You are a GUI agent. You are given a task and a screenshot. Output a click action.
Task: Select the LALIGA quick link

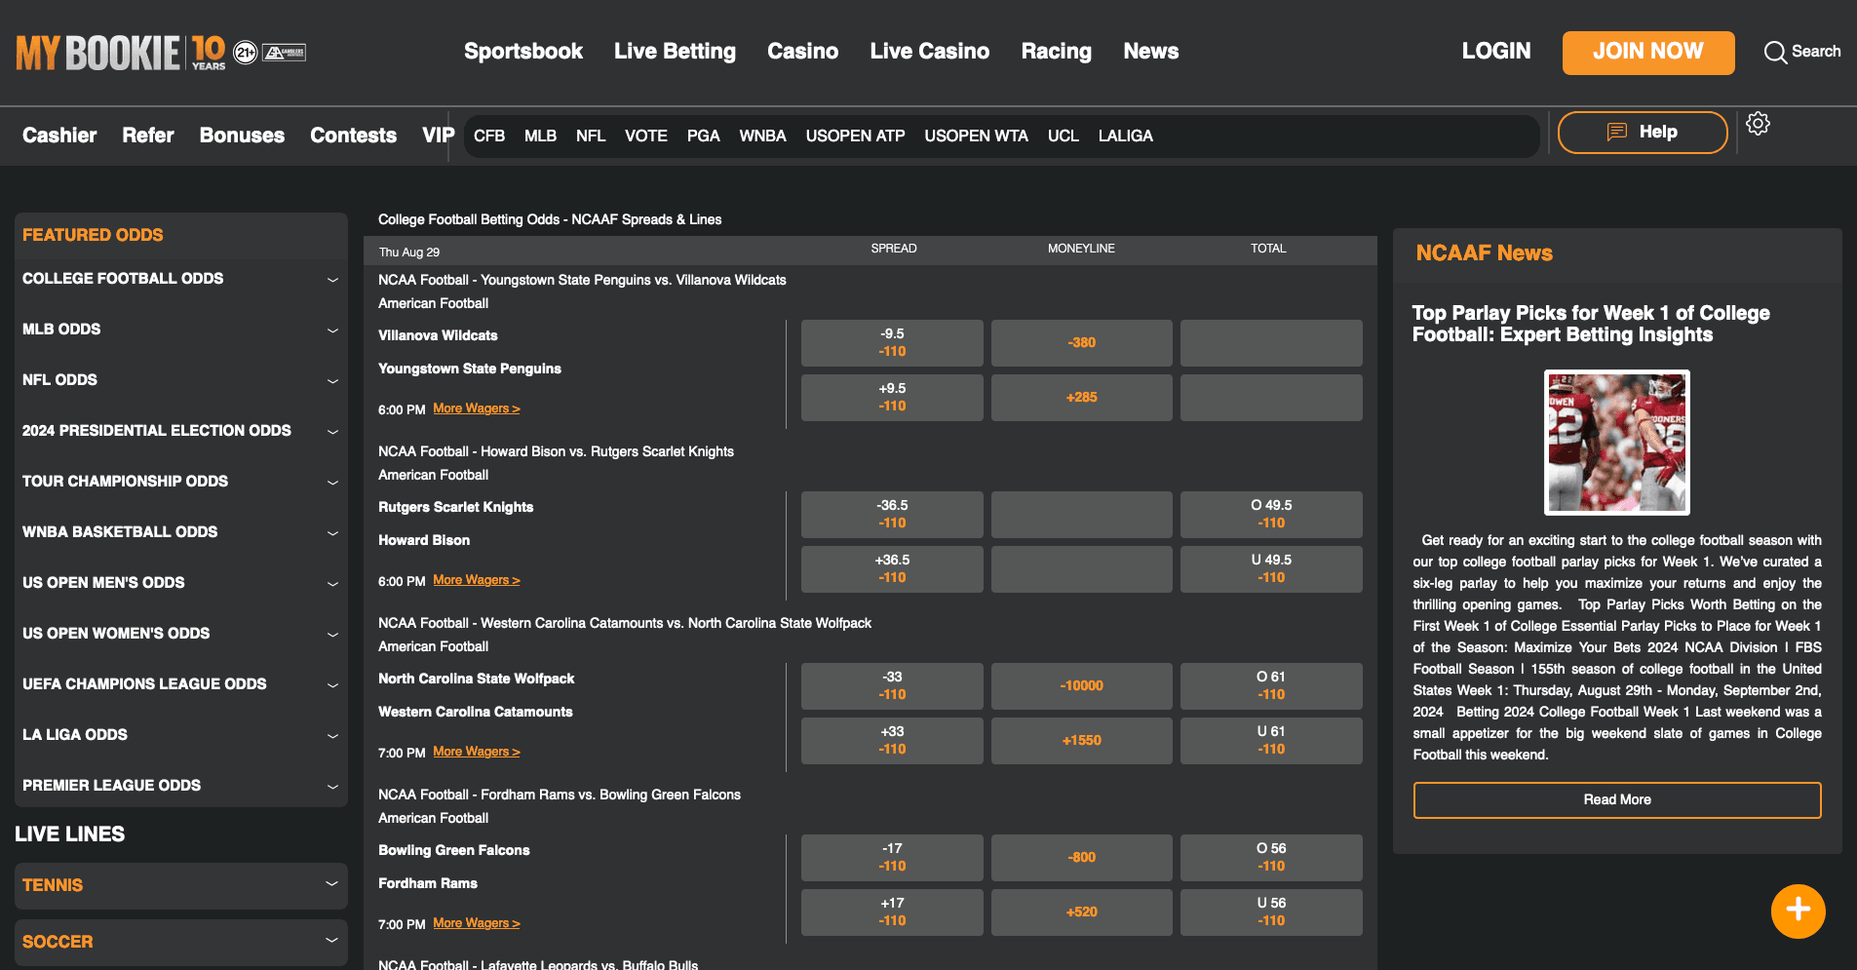[x=1125, y=136]
